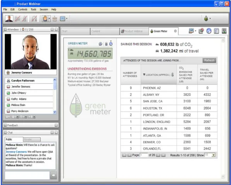Viewport: 231px width, 185px height.
Task: Click the blue globe web icon
Action: pyautogui.click(x=209, y=31)
